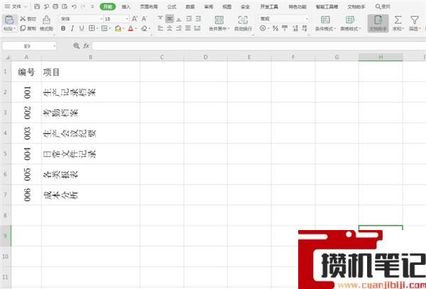Toggle middle vertical alignment
Image resolution: width=426 pixels, height=289 pixels.
170,18
